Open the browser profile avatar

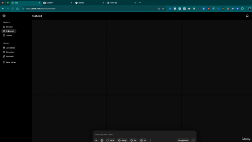pos(249,9)
